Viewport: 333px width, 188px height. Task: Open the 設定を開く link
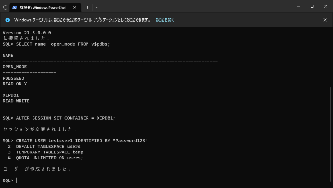[165, 20]
